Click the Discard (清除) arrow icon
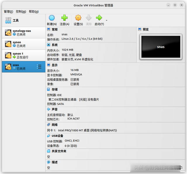Screen dimensions: 187x174 pos(89,18)
